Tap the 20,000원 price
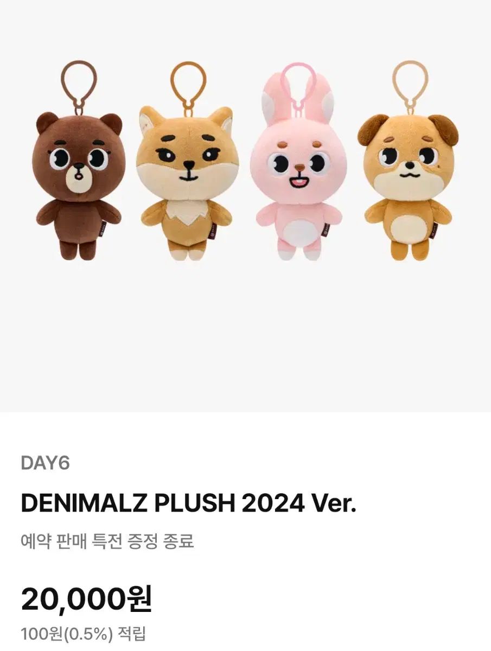Screen dimensions: 491x651 point(87,598)
